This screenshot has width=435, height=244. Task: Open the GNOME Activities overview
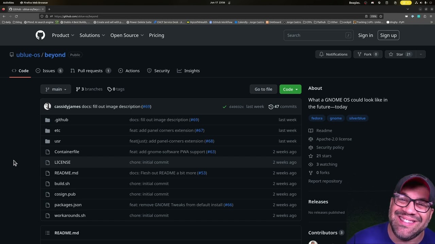(x=8, y=3)
